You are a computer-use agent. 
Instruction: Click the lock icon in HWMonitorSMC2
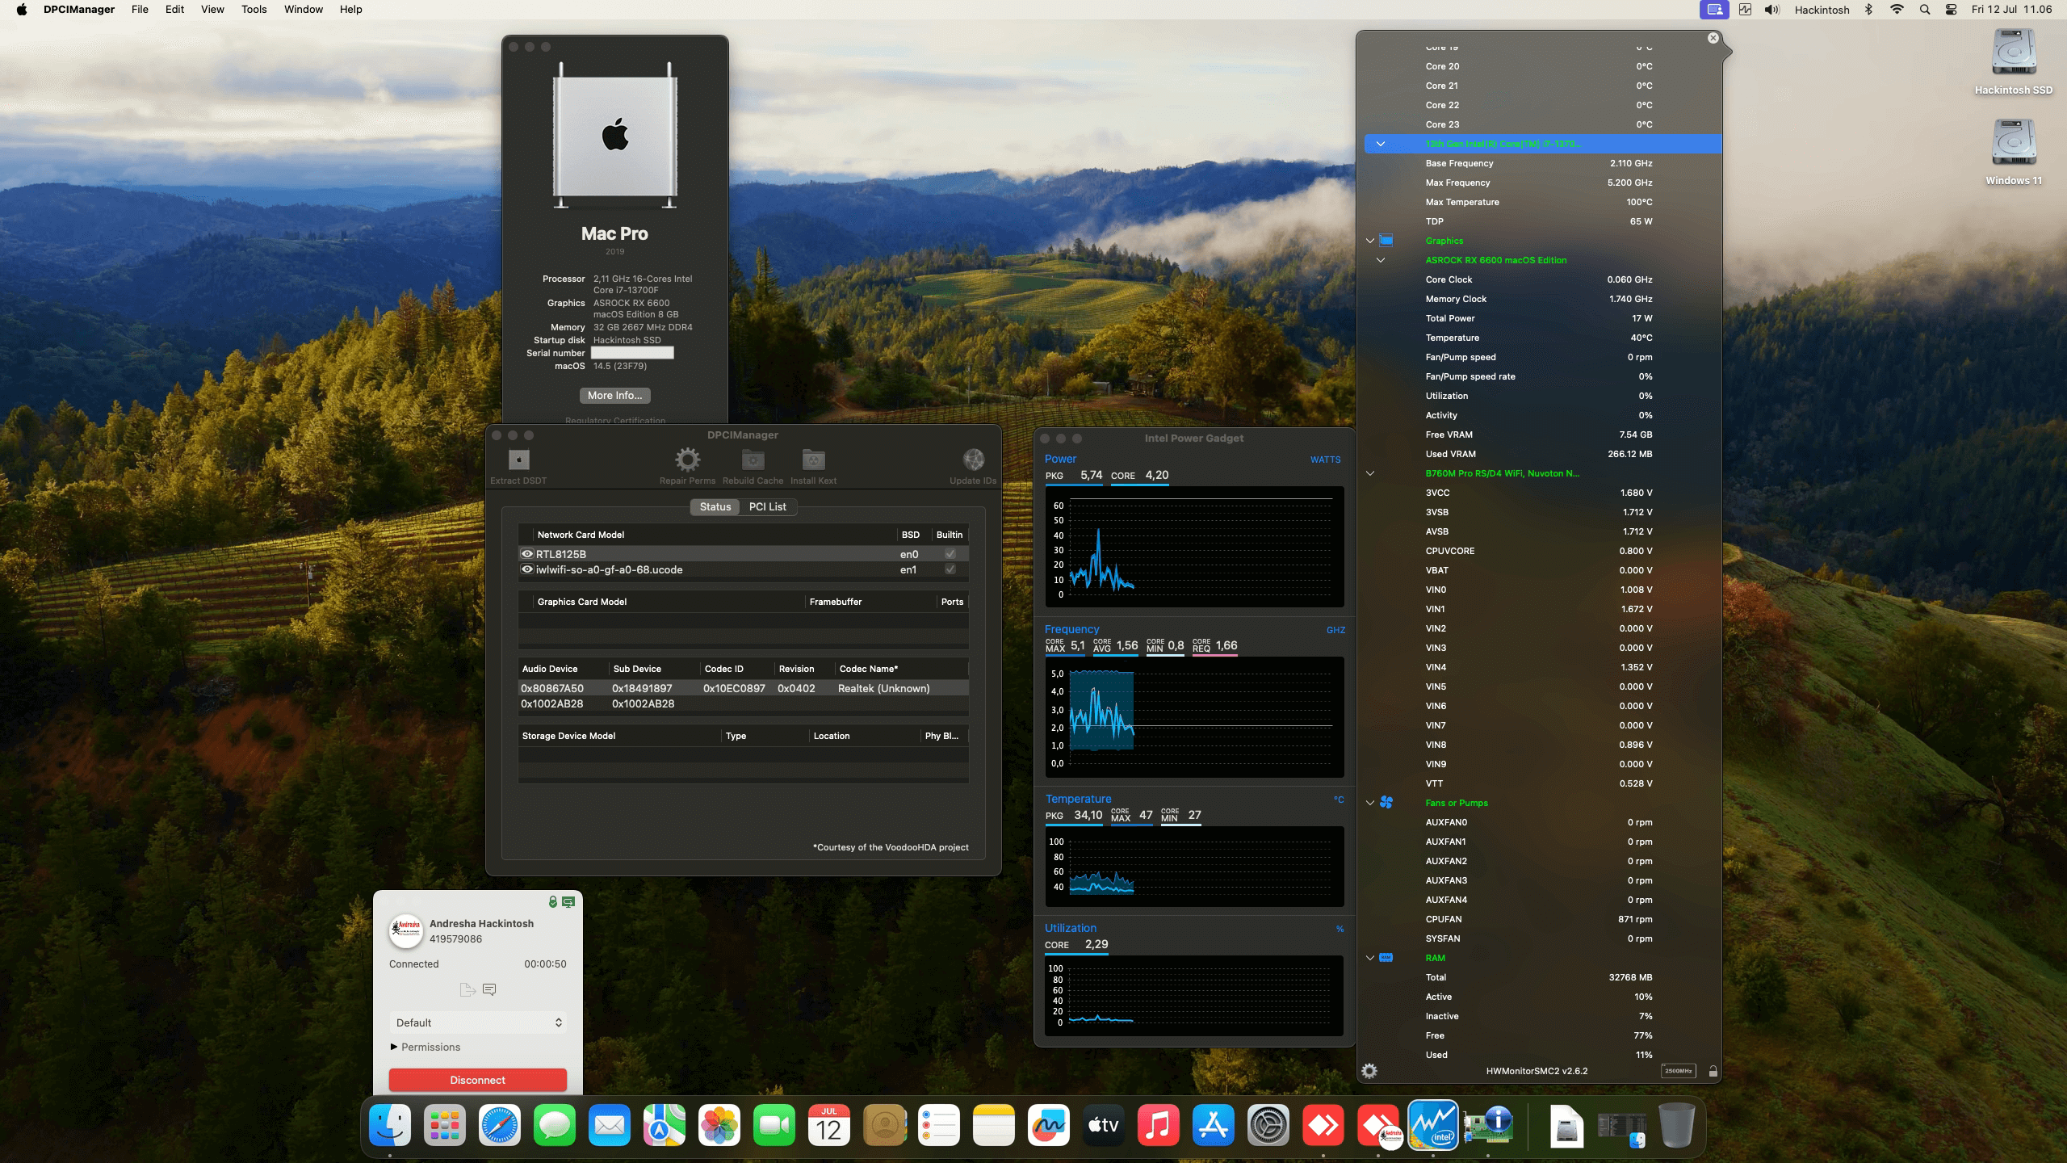point(1713,1071)
